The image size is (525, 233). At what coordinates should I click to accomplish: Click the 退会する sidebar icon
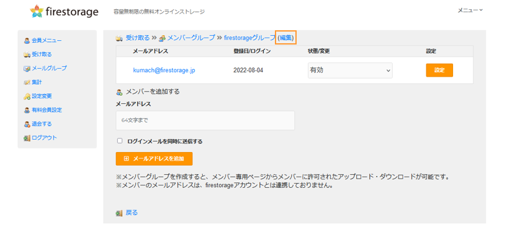pos(27,124)
